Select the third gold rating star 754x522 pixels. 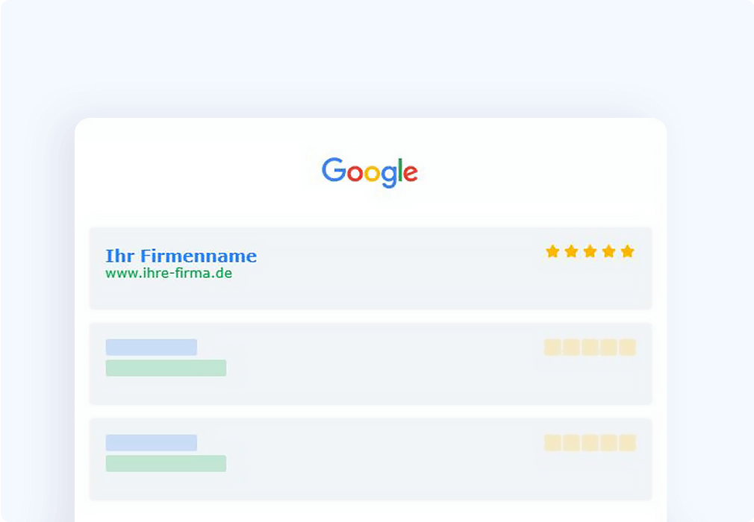tap(590, 251)
